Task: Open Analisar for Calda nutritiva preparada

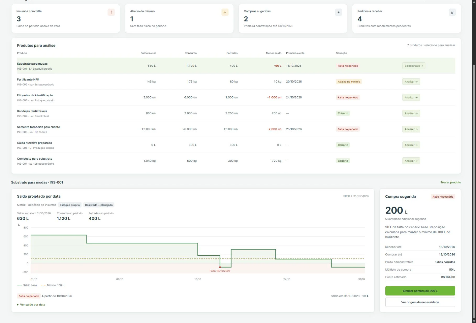Action: point(411,145)
